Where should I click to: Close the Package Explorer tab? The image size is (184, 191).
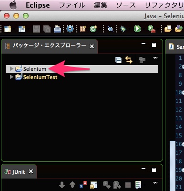[92, 46]
